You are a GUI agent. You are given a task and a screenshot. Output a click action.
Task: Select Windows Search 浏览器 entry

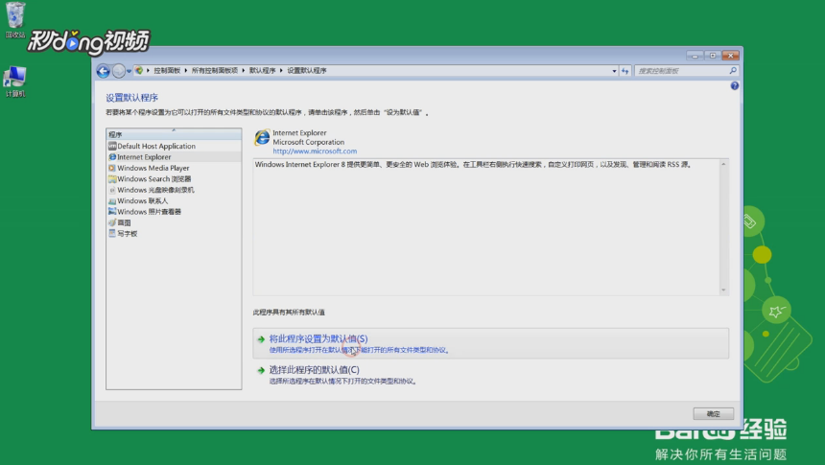[x=174, y=179]
